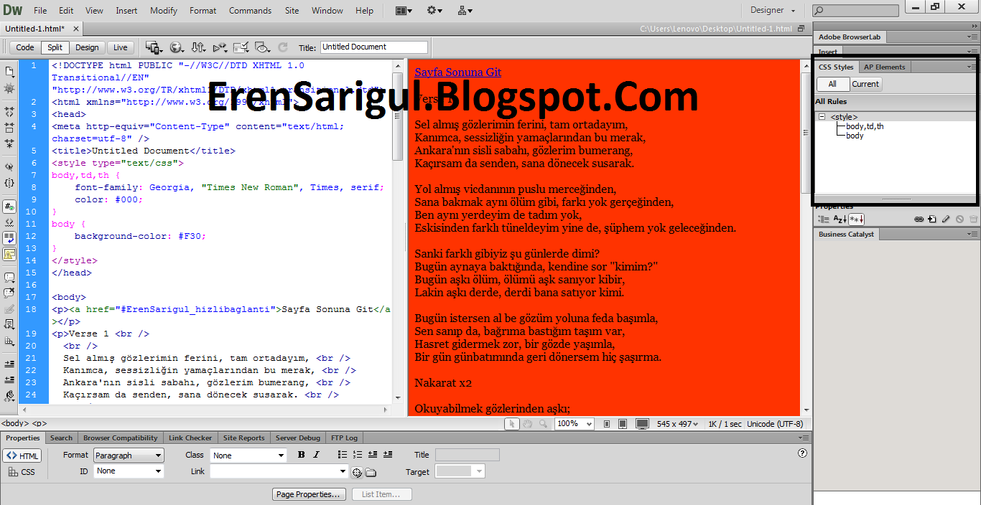981x505 pixels.
Task: Toggle Live view
Action: [x=121, y=47]
